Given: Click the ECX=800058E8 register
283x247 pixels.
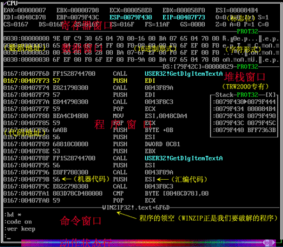Looking at the screenshot, I should pos(131,10).
